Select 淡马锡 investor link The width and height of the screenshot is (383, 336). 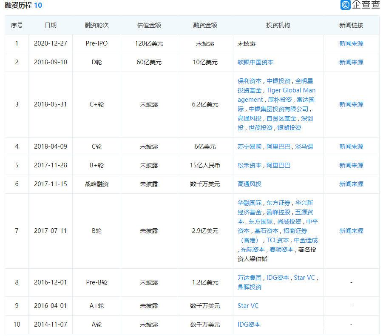304,146
